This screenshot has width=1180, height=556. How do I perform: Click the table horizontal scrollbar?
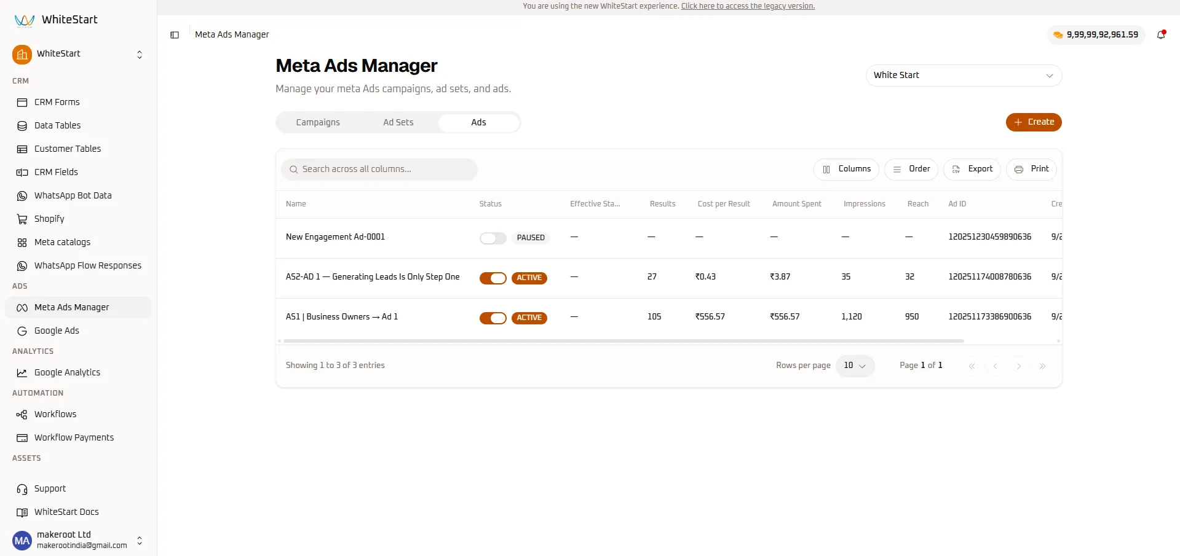pos(623,340)
